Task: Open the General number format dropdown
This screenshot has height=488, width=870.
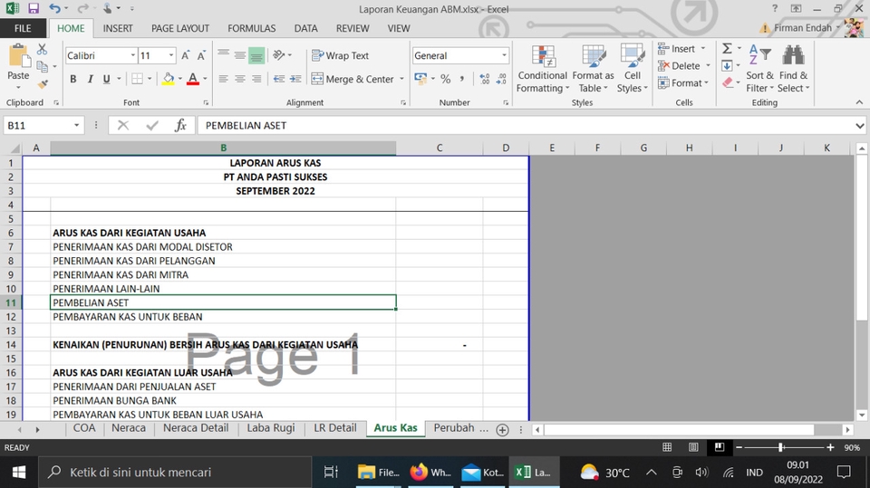Action: 504,55
